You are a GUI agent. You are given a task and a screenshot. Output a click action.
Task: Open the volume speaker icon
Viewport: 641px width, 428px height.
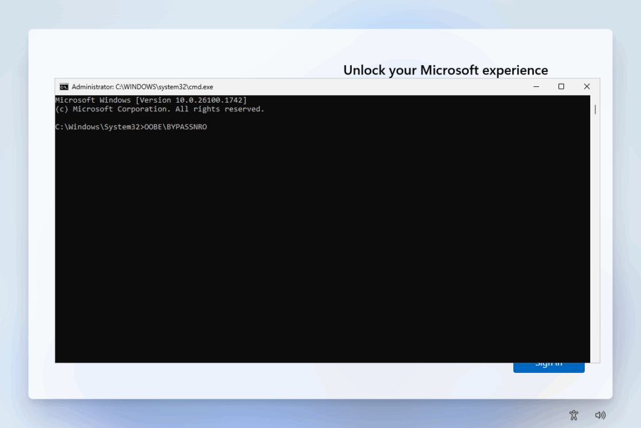tap(600, 415)
